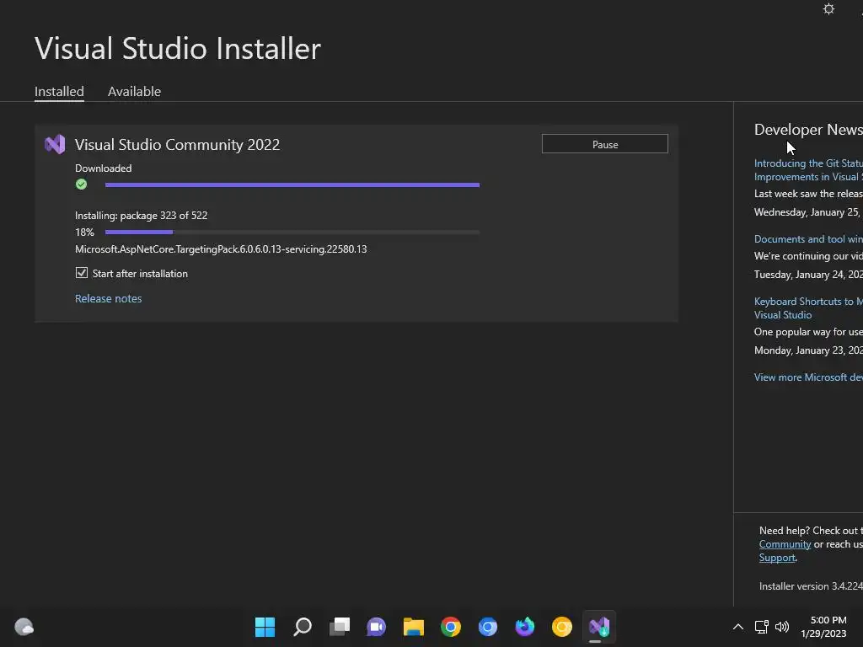This screenshot has height=647, width=863.
Task: Open Task View on taskbar
Action: click(x=339, y=627)
